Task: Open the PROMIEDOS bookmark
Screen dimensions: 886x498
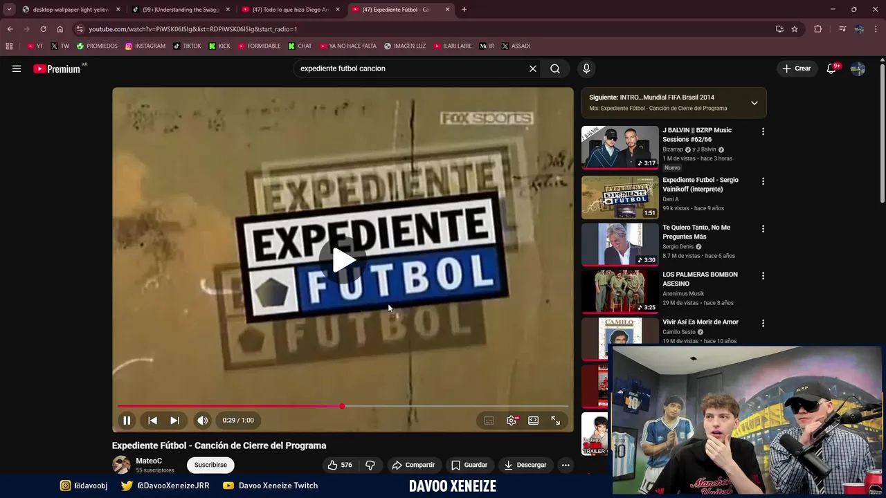Action: point(97,46)
